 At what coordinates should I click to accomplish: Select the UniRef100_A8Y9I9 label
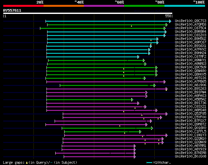pyautogui.click(x=190, y=149)
